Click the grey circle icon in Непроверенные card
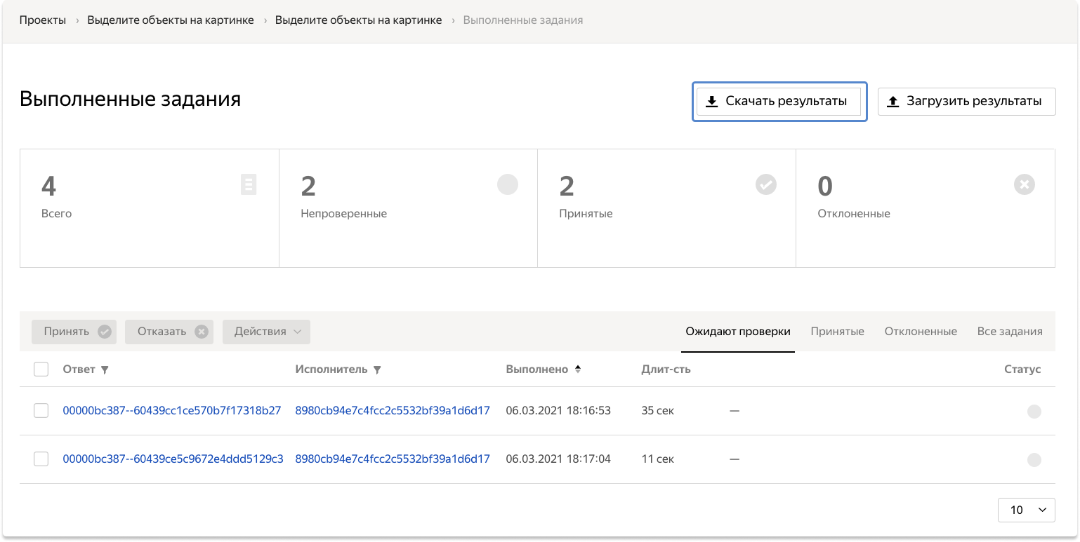Screen dimensions: 1080x542 click(x=508, y=184)
